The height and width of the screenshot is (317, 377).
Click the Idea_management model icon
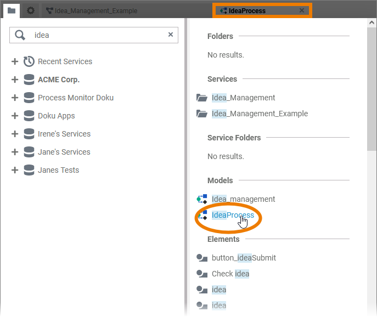[x=201, y=199]
